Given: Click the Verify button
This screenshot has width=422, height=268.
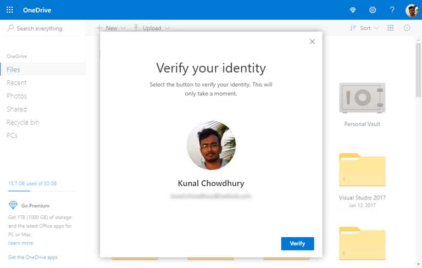Looking at the screenshot, I should point(297,243).
